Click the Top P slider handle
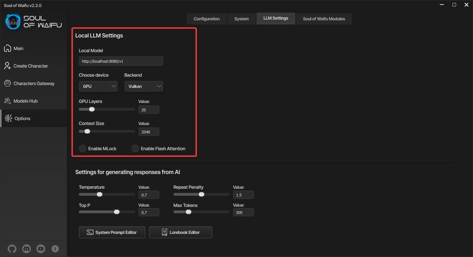 click(117, 212)
